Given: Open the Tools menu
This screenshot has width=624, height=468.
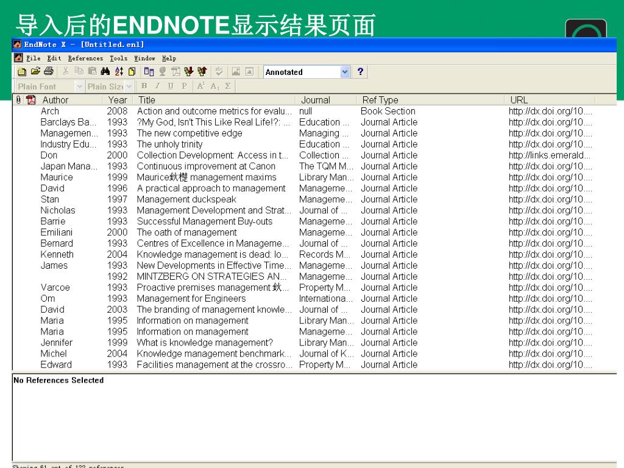Looking at the screenshot, I should pyautogui.click(x=119, y=58).
